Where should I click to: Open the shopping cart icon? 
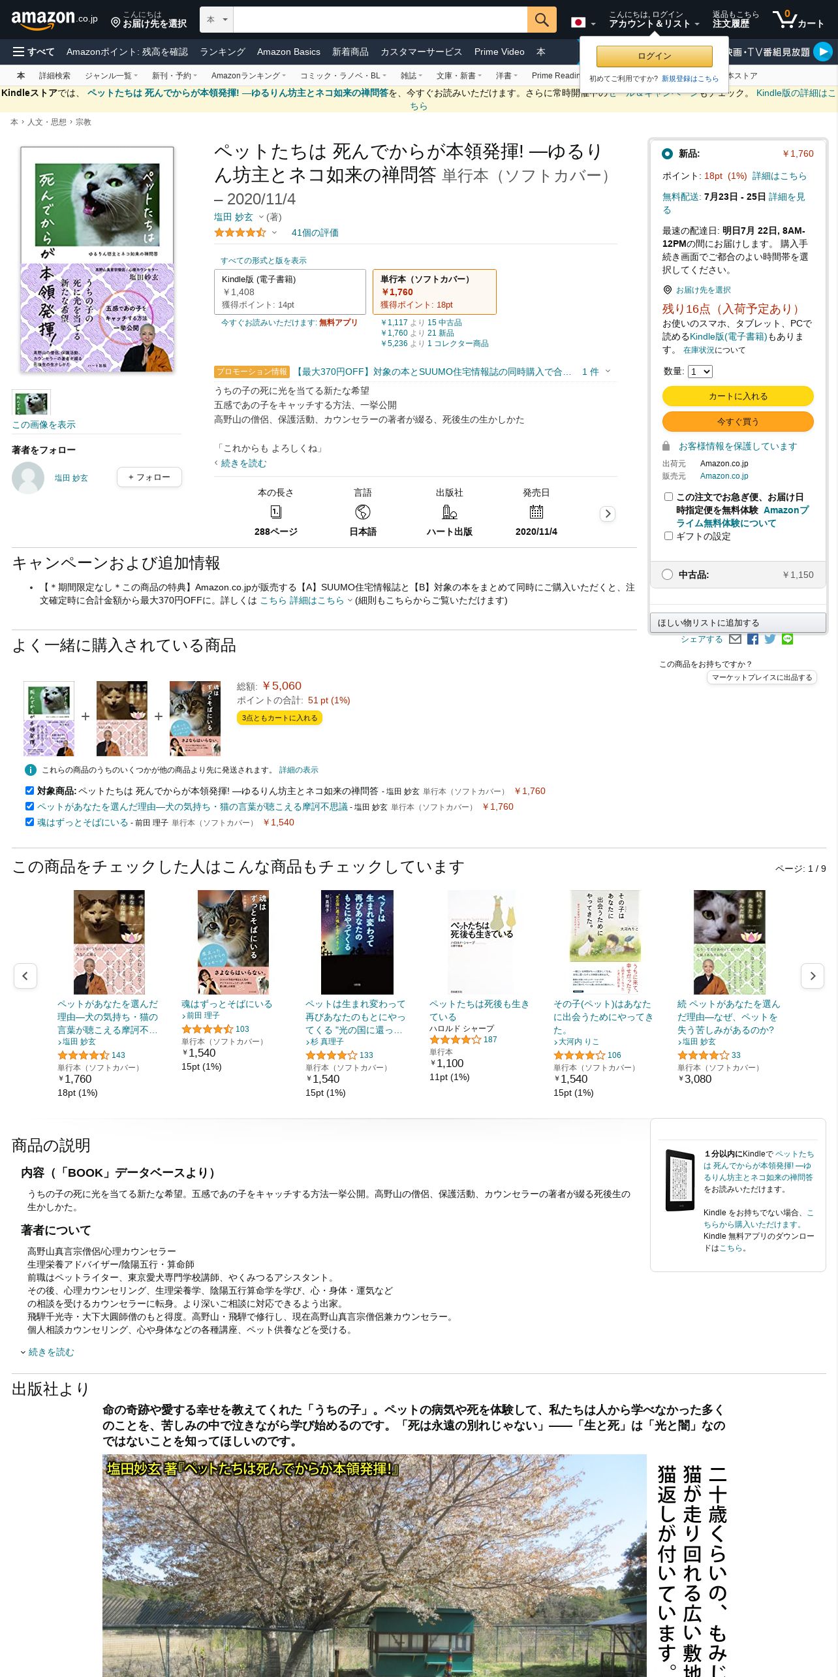click(798, 20)
